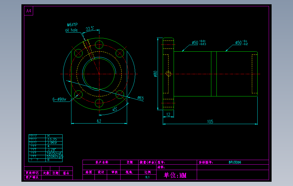Click the ø50 -0.1/-0.2 tolerance dimension
This screenshot has width=293, height=186.
coord(242,43)
